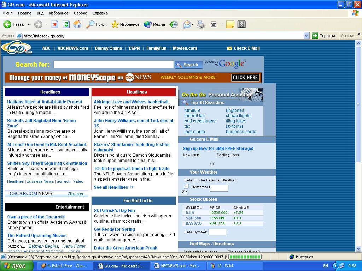The width and height of the screenshot is (362, 271).
Task: Click the Print icon in toolbar
Action: (x=201, y=24)
